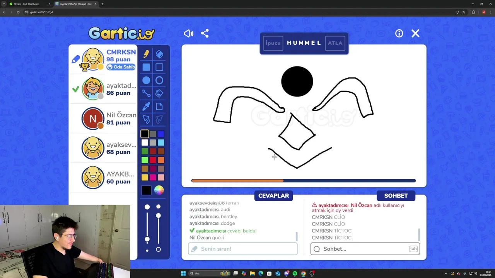This screenshot has width=495, height=278.
Task: Select the yellow color swatch
Action: coord(145,177)
